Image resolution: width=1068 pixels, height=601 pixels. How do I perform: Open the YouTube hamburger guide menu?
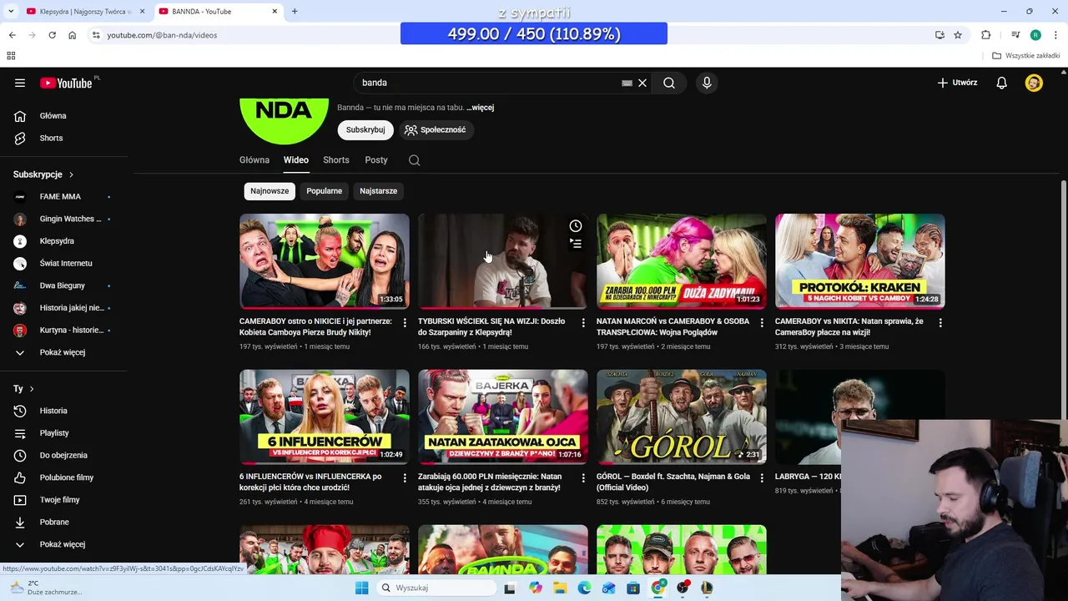coord(20,83)
